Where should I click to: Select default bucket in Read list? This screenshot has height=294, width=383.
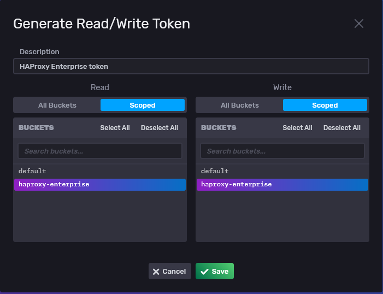pyautogui.click(x=33, y=171)
